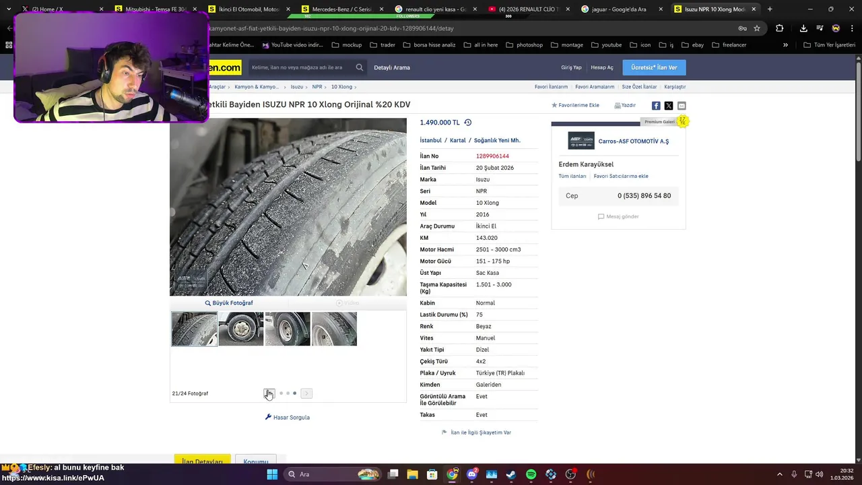Open the youtube bookmark folder
The image size is (862, 485).
tap(606, 45)
